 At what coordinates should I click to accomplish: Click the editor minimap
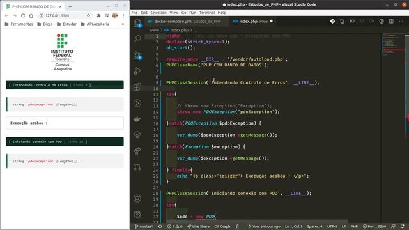point(393,44)
